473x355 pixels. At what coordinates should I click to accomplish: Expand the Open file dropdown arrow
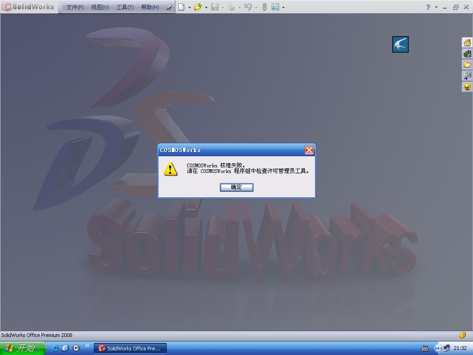click(x=206, y=7)
